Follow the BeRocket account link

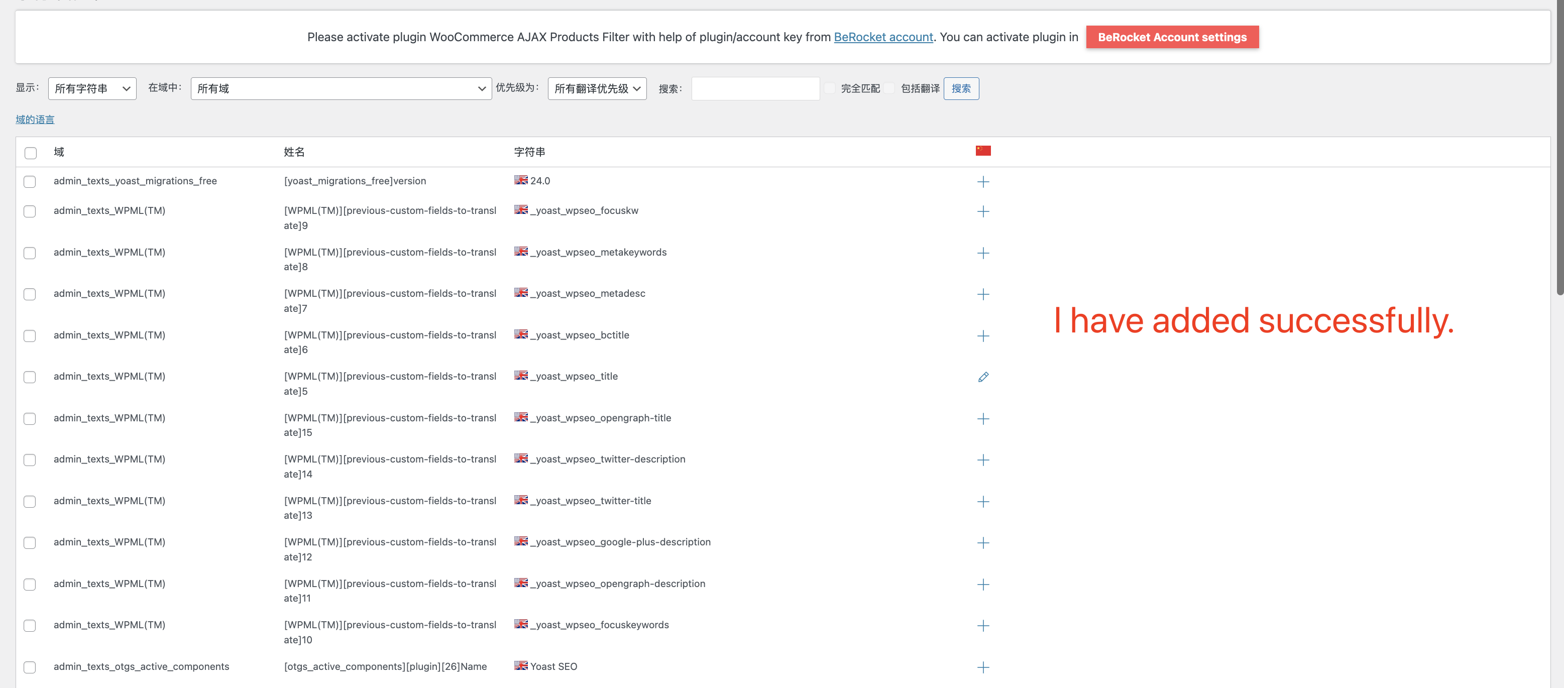point(883,37)
